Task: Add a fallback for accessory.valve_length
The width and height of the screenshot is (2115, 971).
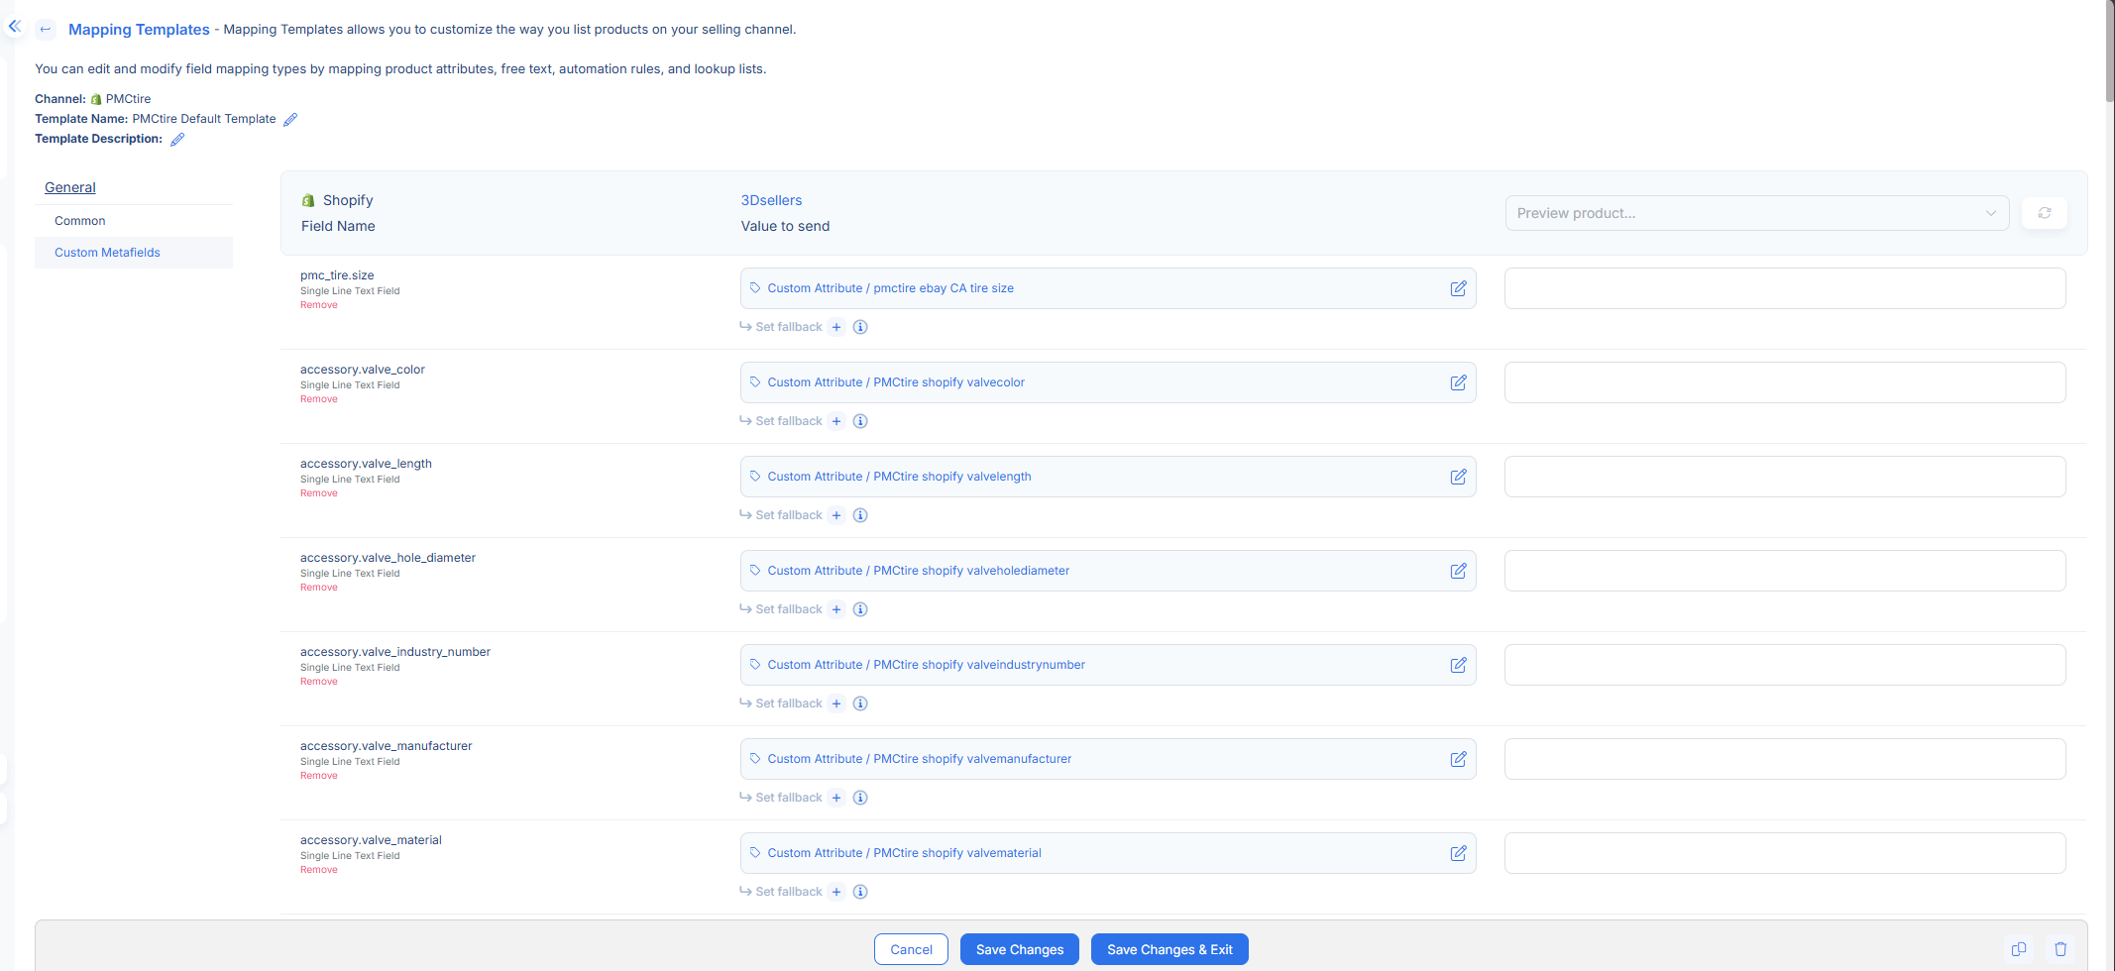Action: click(836, 514)
